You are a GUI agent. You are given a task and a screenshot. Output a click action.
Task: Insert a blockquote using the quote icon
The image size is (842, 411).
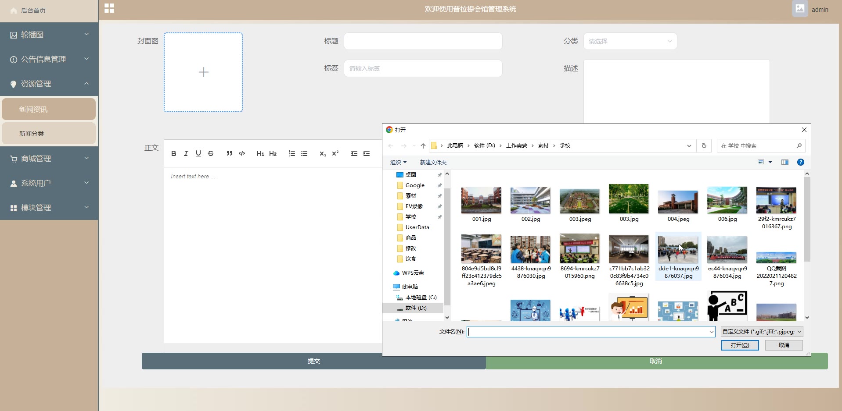click(x=229, y=153)
